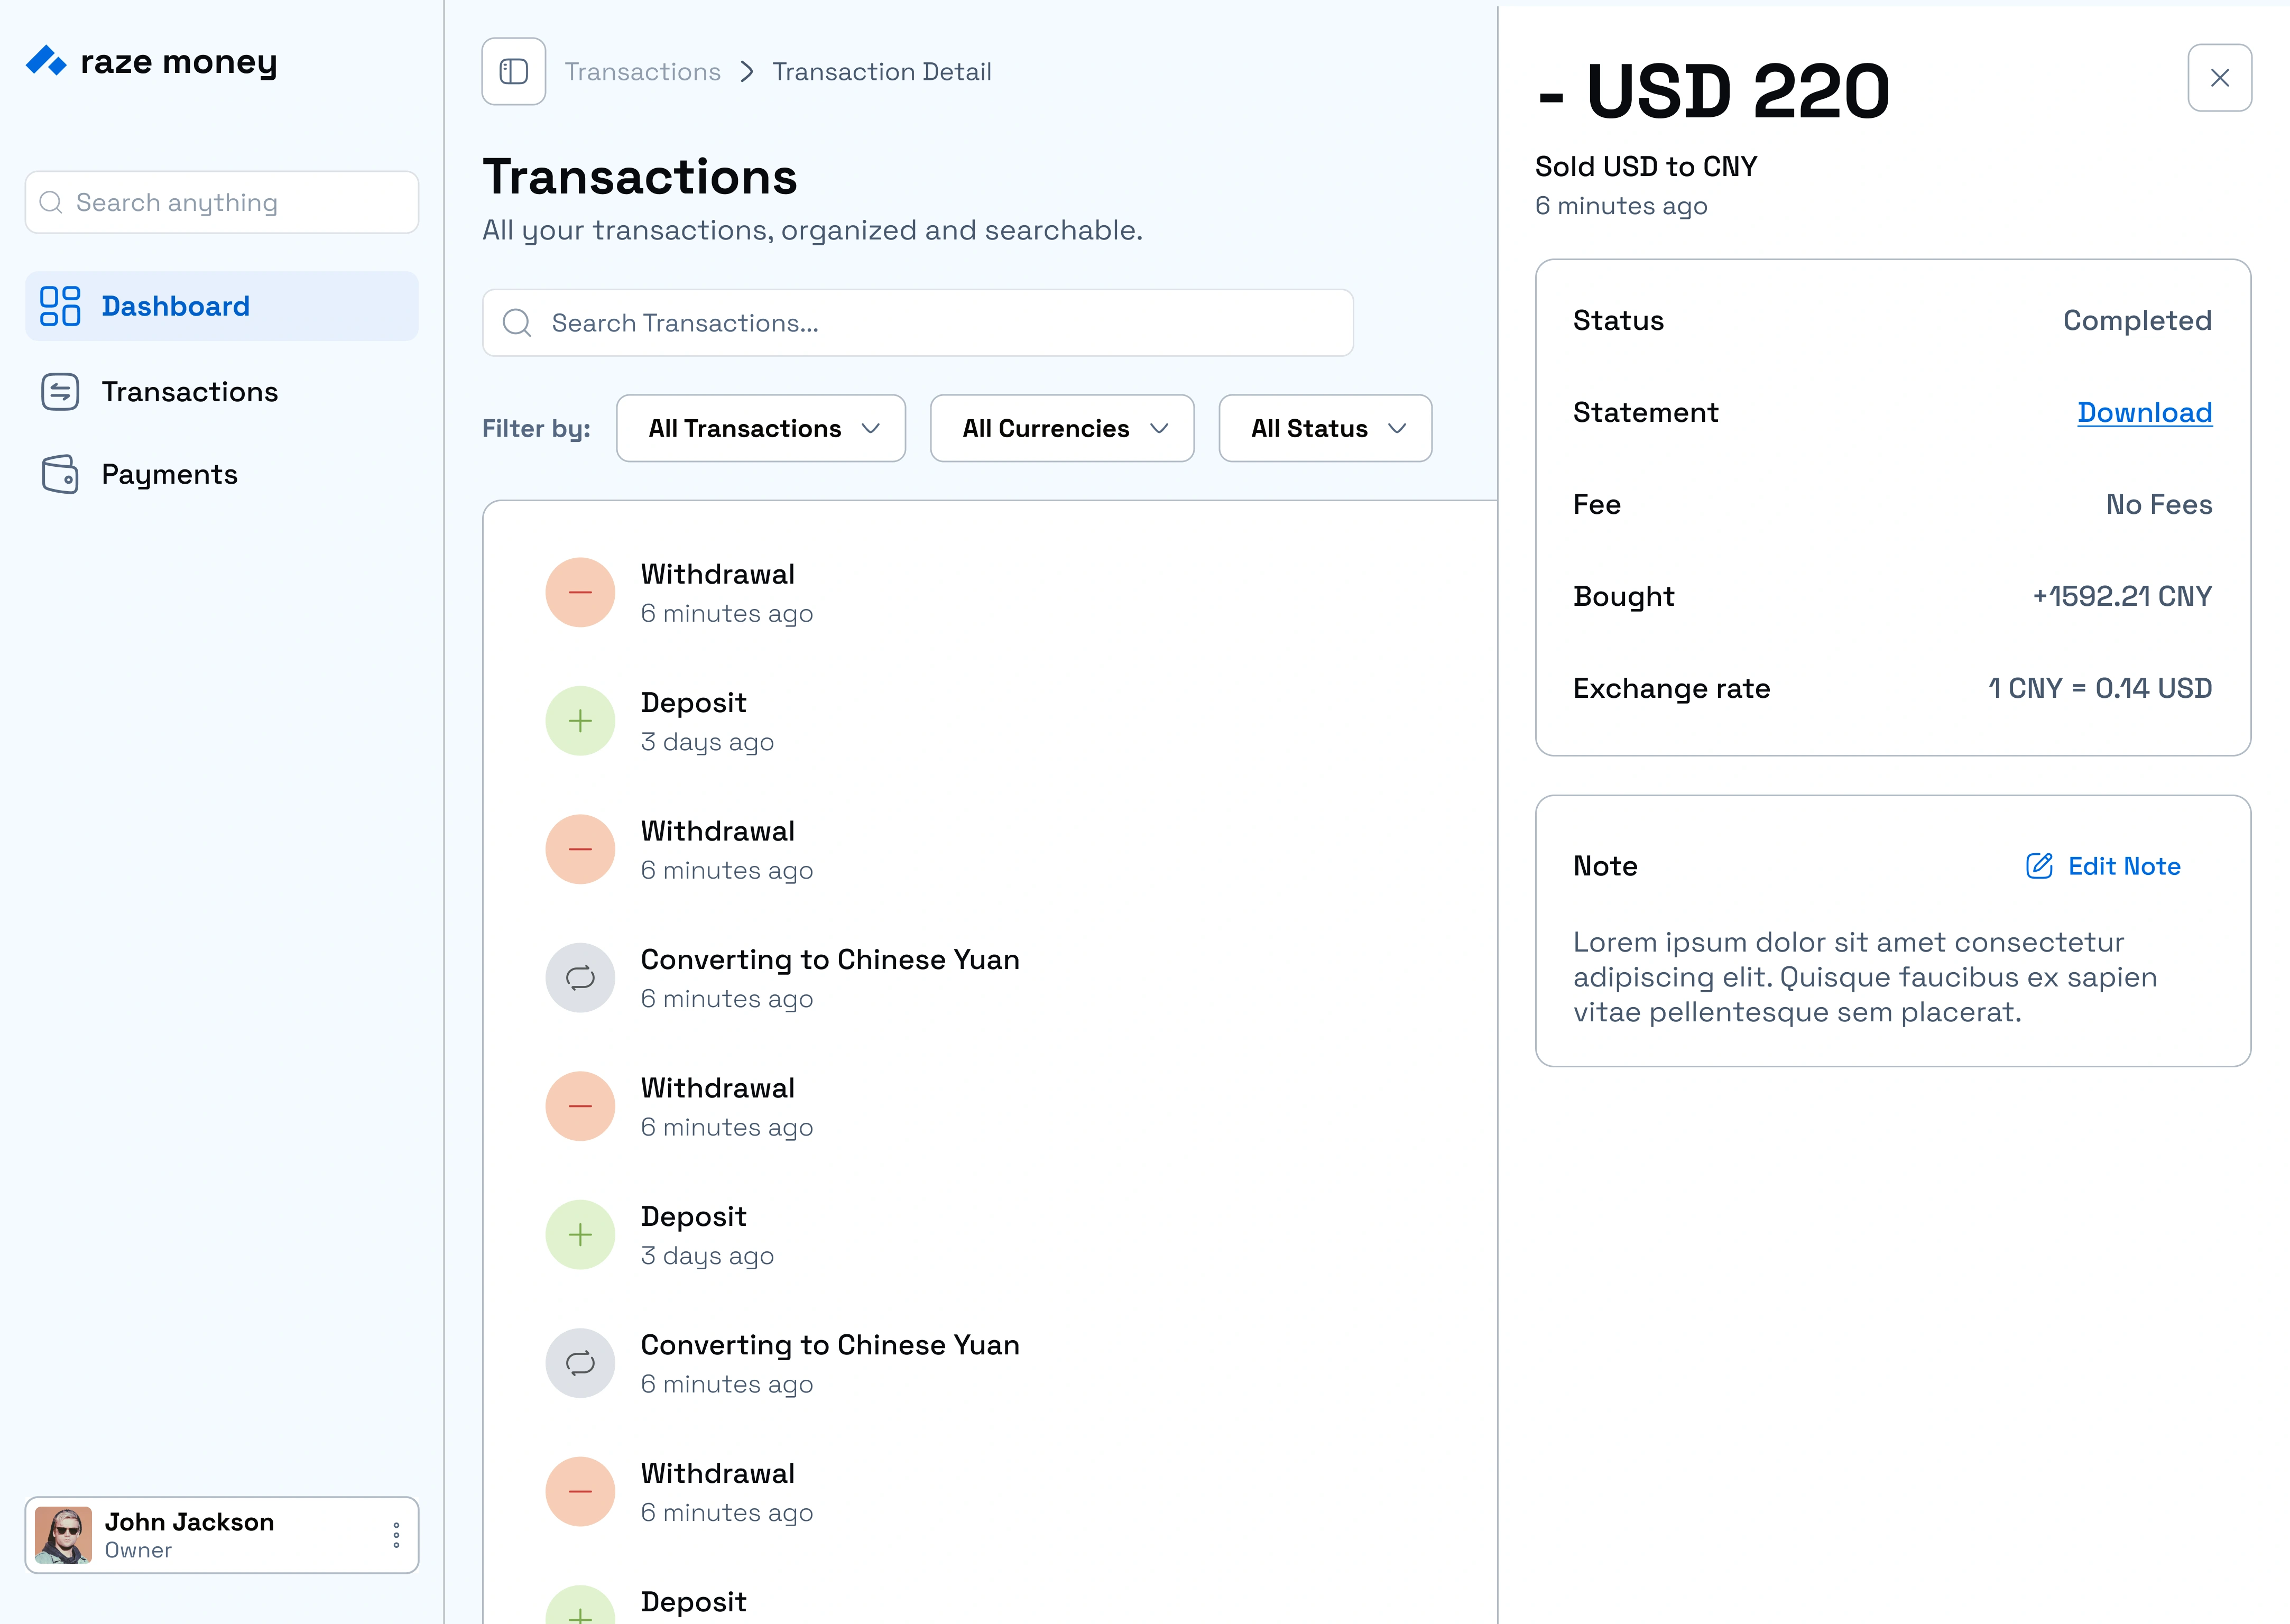Open John Jackson's three-dot menu

pyautogui.click(x=396, y=1534)
